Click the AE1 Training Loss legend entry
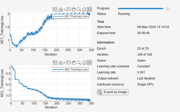Screen dimensions: 180x112 70,16
